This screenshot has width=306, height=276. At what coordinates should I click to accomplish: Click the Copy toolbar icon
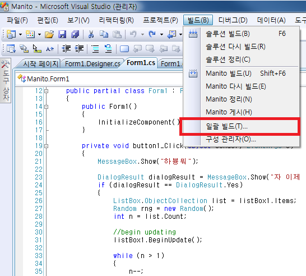pyautogui.click(x=104, y=34)
